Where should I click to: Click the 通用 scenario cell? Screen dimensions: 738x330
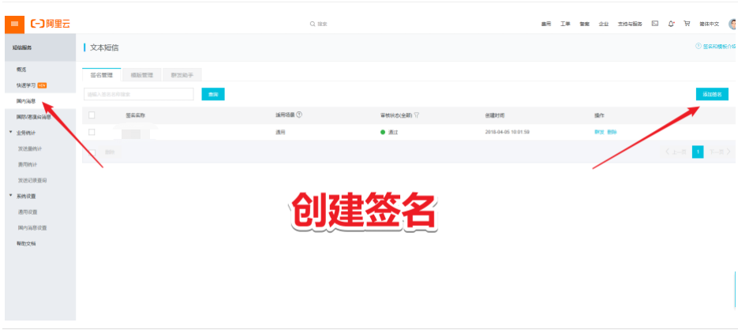pos(280,133)
